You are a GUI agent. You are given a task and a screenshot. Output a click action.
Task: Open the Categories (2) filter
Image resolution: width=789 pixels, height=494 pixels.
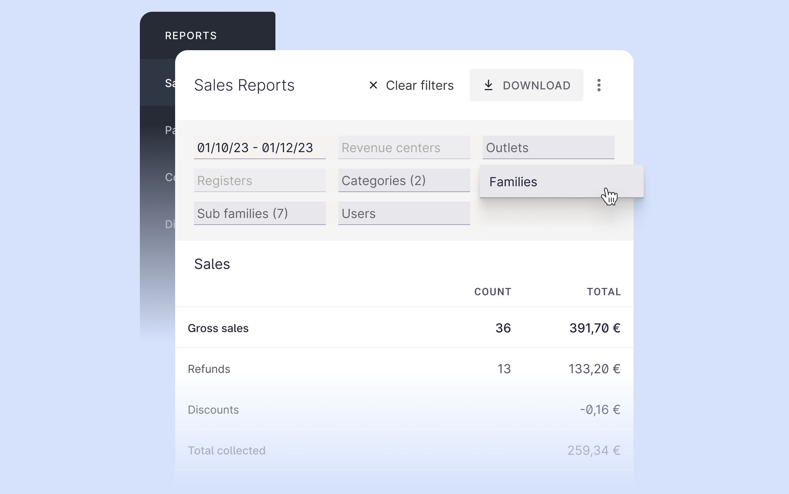[x=404, y=181]
